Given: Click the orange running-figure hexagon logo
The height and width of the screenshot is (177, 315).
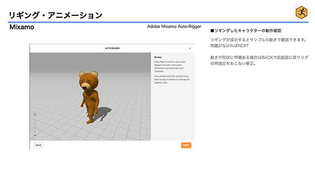Looking at the screenshot, I should 301,12.
